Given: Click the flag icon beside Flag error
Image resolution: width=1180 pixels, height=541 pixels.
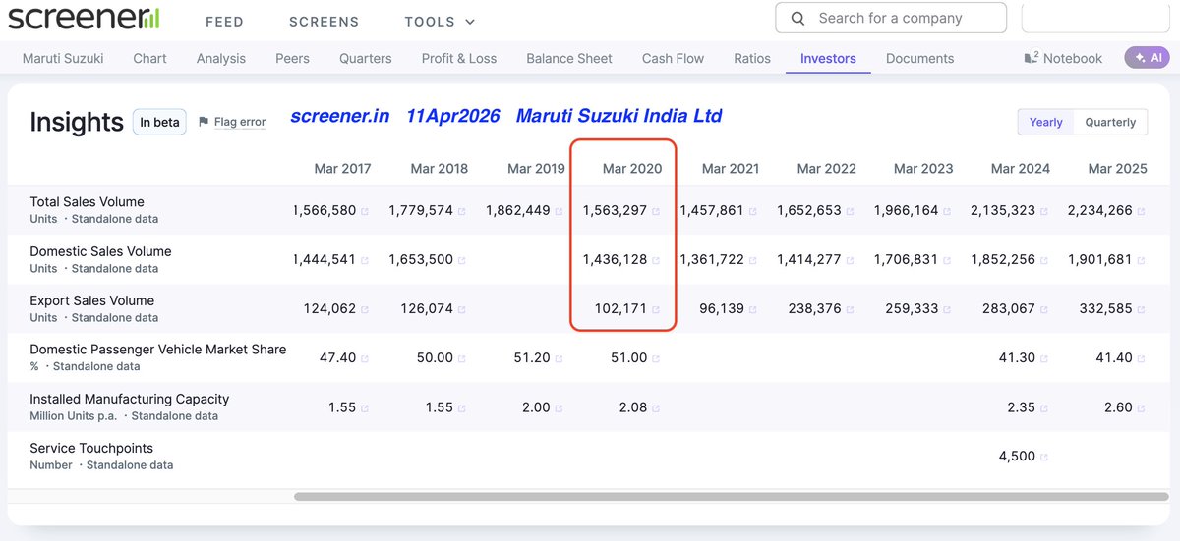Looking at the screenshot, I should (204, 122).
